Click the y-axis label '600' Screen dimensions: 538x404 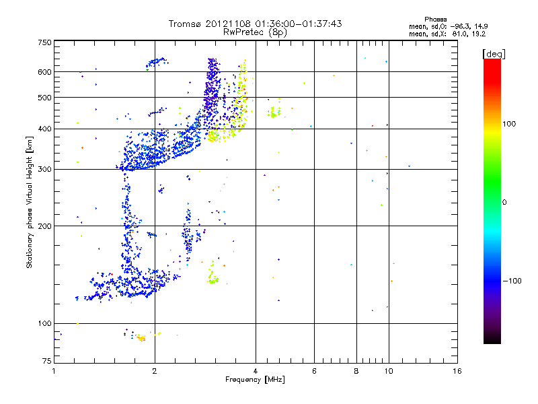[44, 72]
